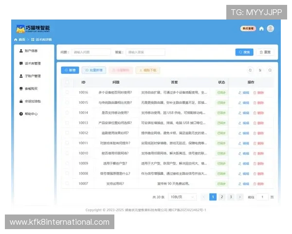Edit the entry with ID 10008
292x234 pixels.
244,174
